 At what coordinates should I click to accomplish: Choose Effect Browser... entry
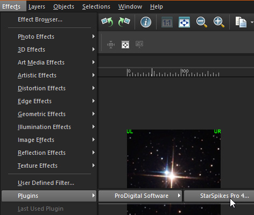tap(49, 19)
